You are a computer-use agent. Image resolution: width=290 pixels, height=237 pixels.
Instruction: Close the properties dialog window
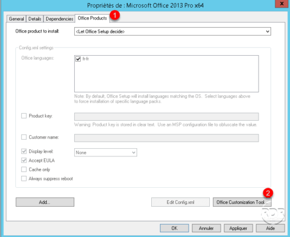tap(282, 4)
